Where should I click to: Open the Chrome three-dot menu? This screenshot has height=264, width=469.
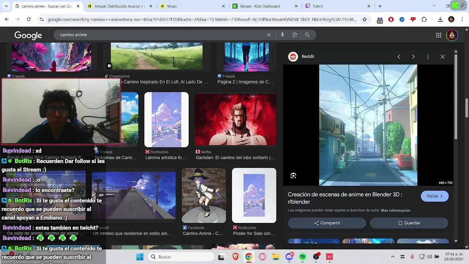[x=462, y=19]
